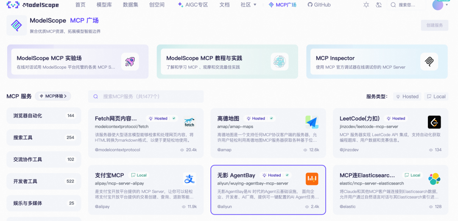
Task: Click the 搜索MCP服务 search field
Action: coord(146,96)
